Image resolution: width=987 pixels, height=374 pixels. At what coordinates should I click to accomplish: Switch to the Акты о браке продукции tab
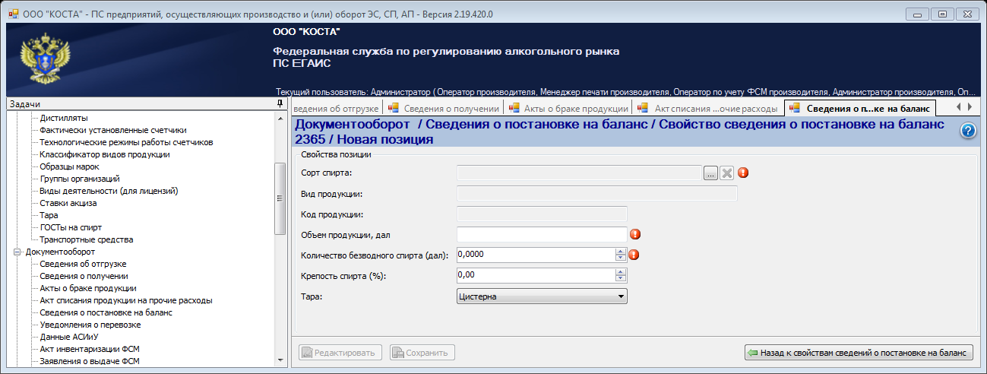pos(568,108)
